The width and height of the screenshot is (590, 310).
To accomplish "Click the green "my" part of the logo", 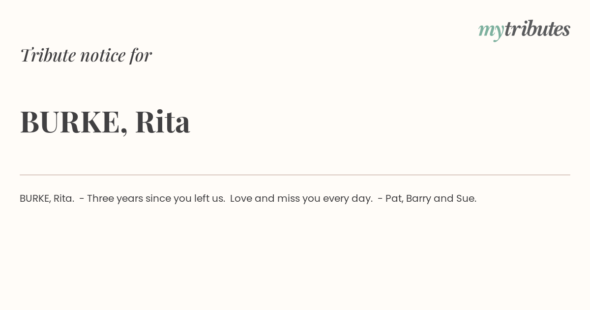I will (x=491, y=31).
